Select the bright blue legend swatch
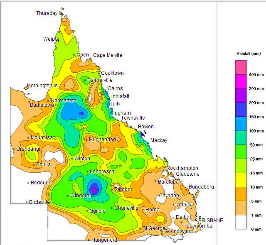Screen dimensions: 266x245 tap(241, 124)
